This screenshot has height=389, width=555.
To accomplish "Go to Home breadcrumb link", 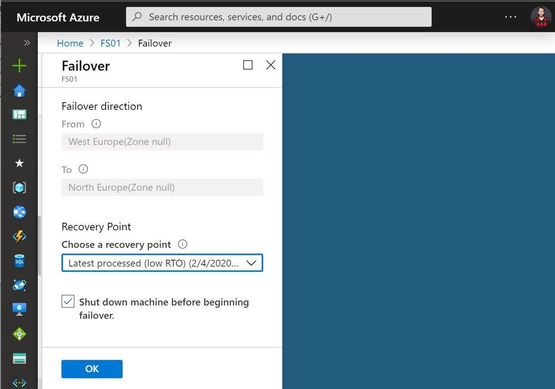I will pyautogui.click(x=70, y=43).
